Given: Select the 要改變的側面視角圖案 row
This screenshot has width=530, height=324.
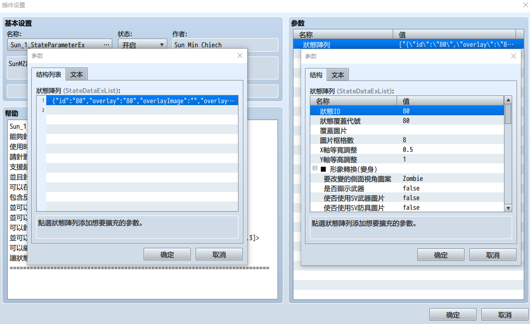Looking at the screenshot, I should (407, 178).
